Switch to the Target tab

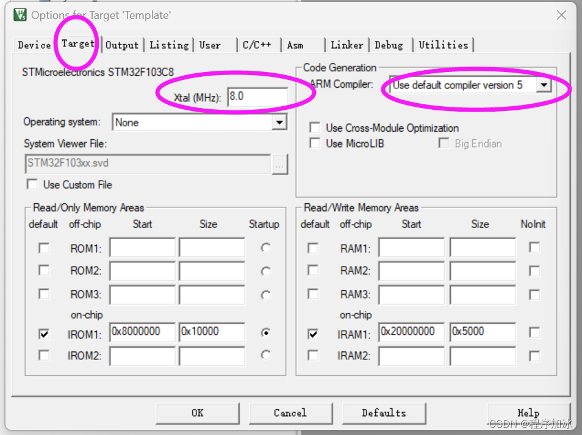pos(77,43)
